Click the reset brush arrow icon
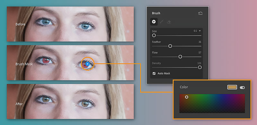This screenshot has height=125, width=257. 200,13
